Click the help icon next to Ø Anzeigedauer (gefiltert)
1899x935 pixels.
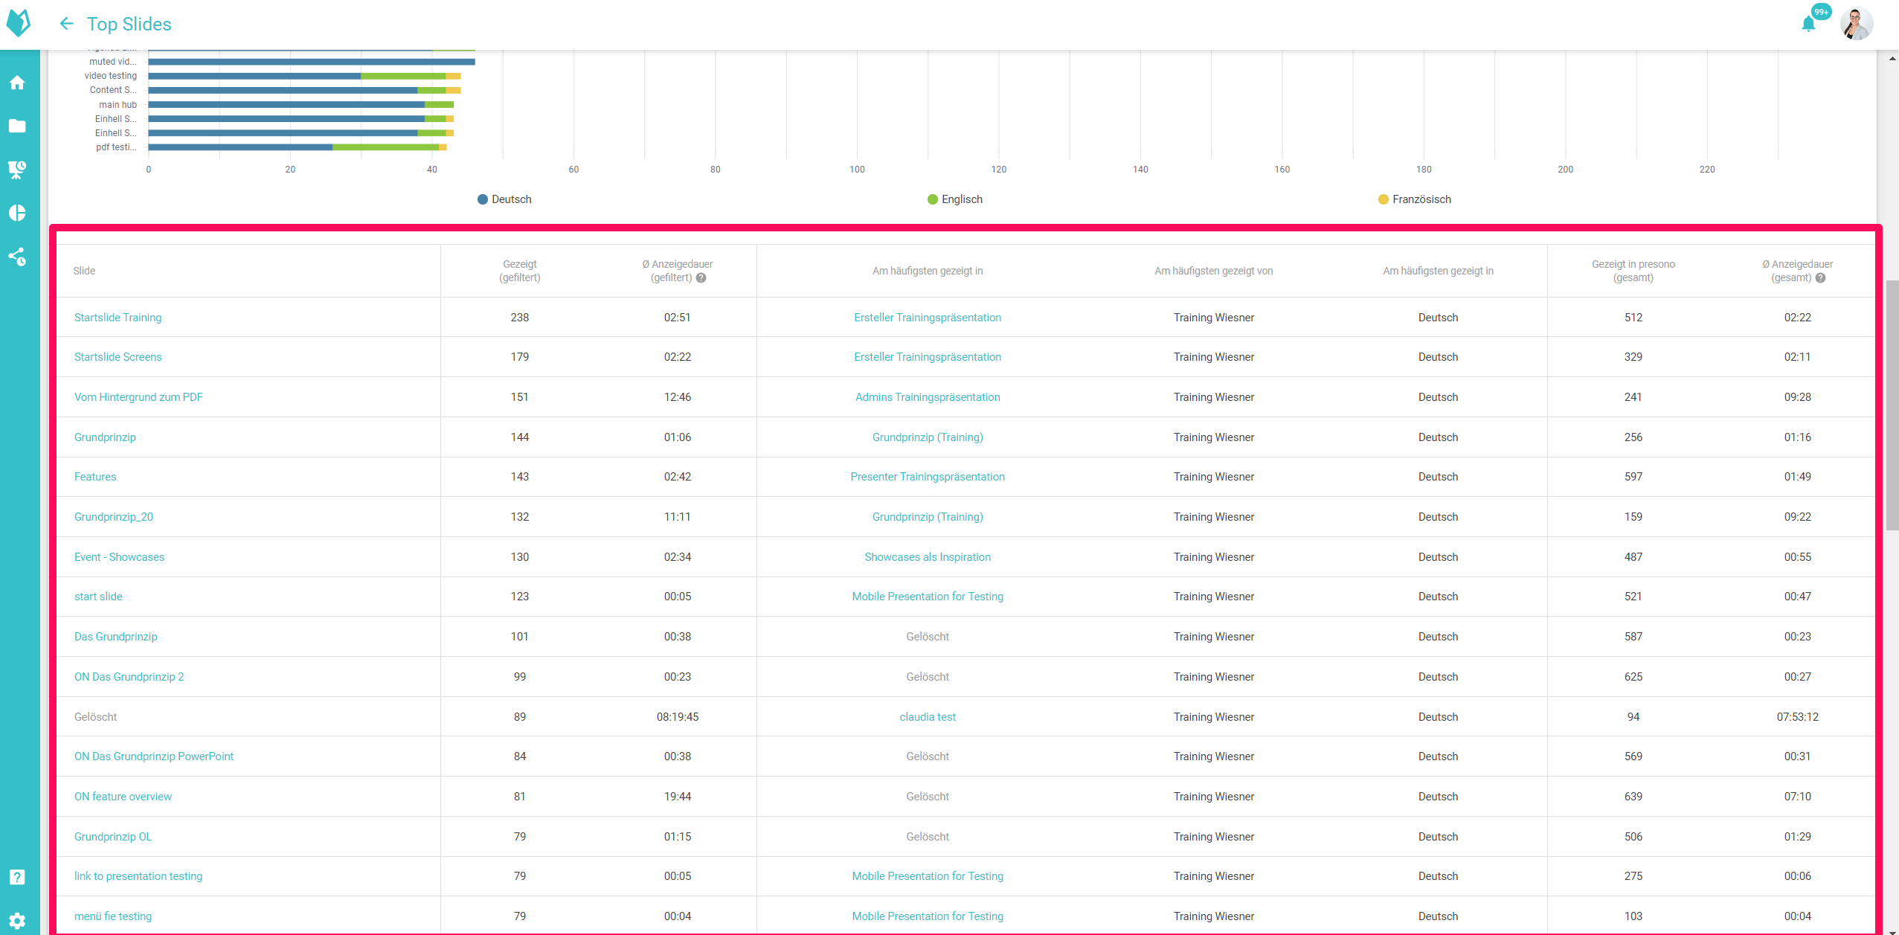701,278
